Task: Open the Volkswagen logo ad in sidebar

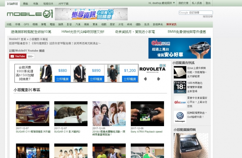Action: click(x=180, y=117)
